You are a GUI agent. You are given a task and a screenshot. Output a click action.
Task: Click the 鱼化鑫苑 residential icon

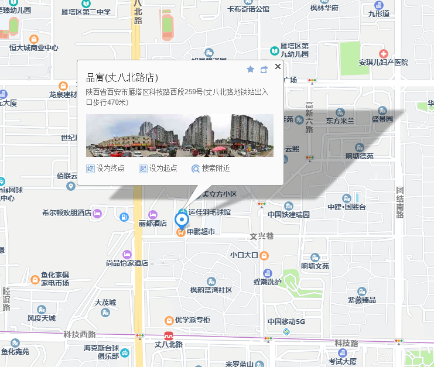(15, 343)
